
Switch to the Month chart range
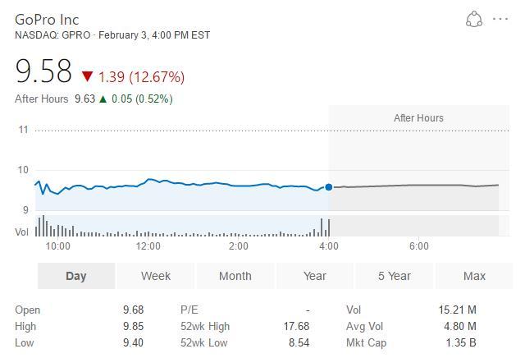(235, 276)
